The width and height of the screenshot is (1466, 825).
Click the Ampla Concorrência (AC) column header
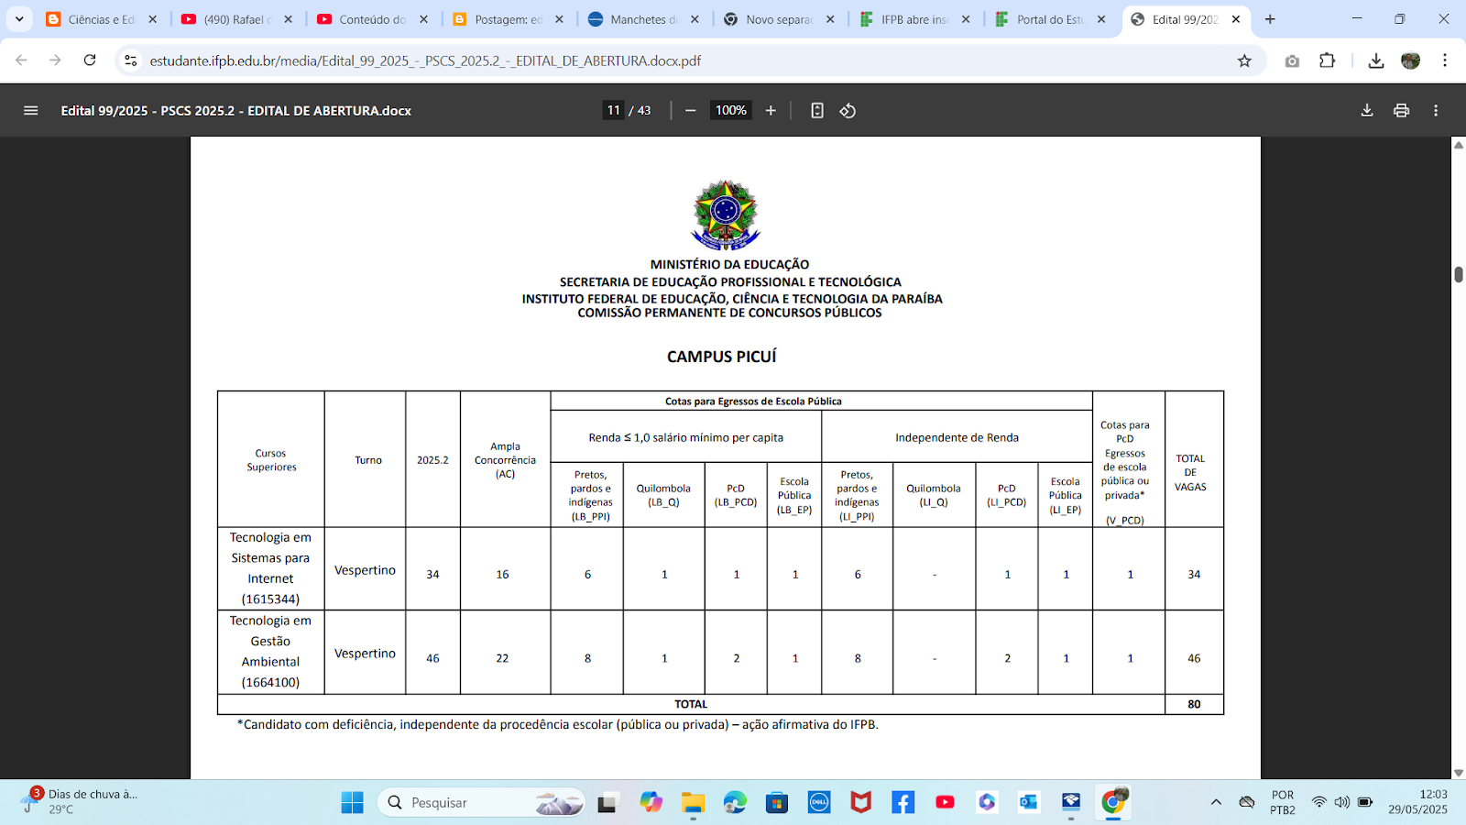505,460
